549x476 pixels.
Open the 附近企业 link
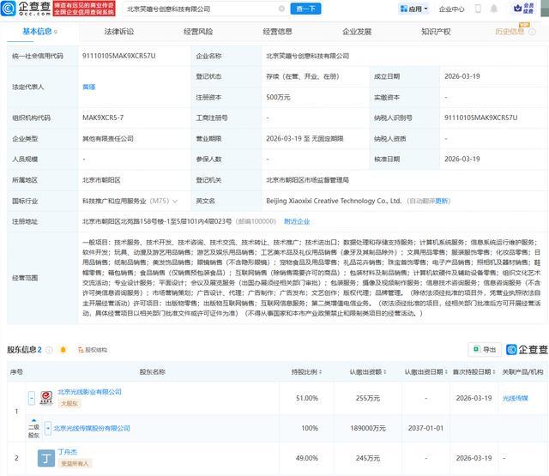pos(297,221)
